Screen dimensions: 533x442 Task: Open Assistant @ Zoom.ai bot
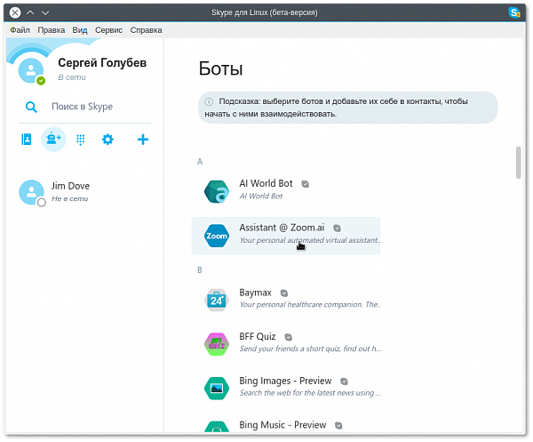pos(286,236)
